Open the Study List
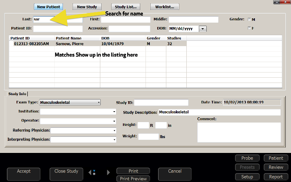The width and height of the screenshot is (291, 182). pyautogui.click(x=126, y=7)
